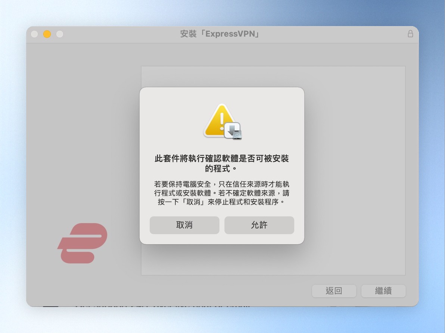Click the yellow minimize button of the installer
Screen dimensions: 445x333
pyautogui.click(x=47, y=34)
